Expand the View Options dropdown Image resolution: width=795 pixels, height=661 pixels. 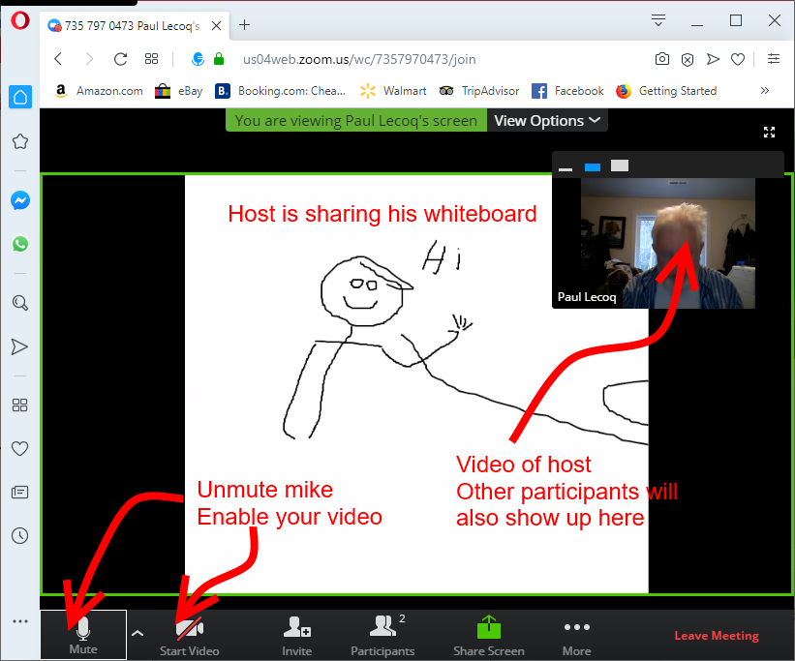pyautogui.click(x=547, y=121)
